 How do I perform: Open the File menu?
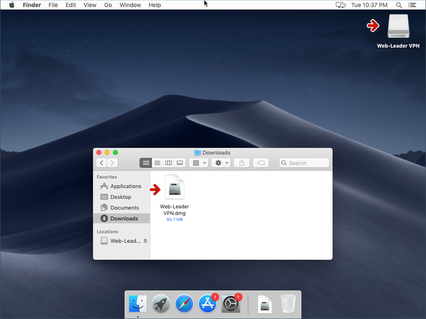[x=53, y=5]
